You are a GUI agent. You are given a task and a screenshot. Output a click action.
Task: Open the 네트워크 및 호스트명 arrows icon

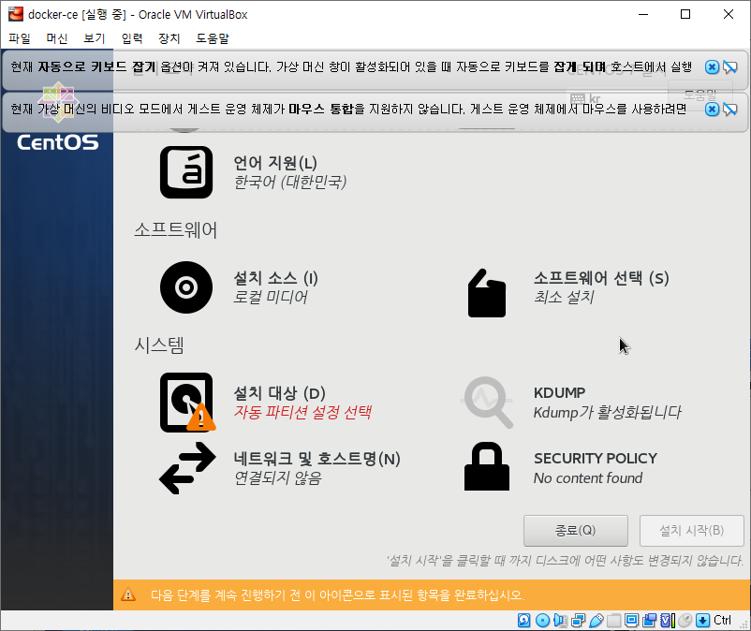pos(187,468)
